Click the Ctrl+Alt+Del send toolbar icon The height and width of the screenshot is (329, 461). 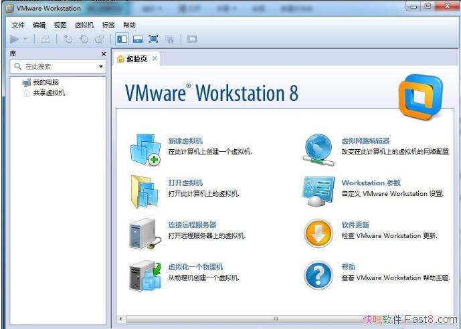click(45, 39)
